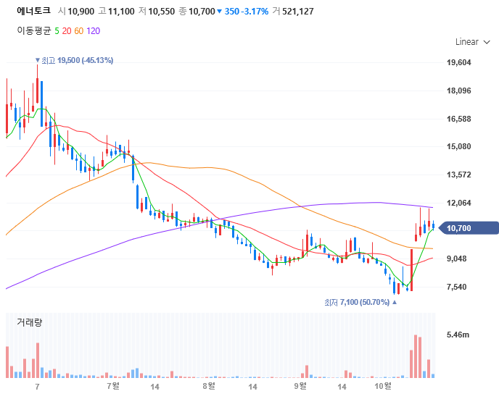
Task: Click the 7월 date axis label
Action: click(x=113, y=386)
